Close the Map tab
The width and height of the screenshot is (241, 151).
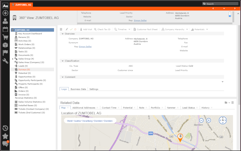tap(68, 107)
